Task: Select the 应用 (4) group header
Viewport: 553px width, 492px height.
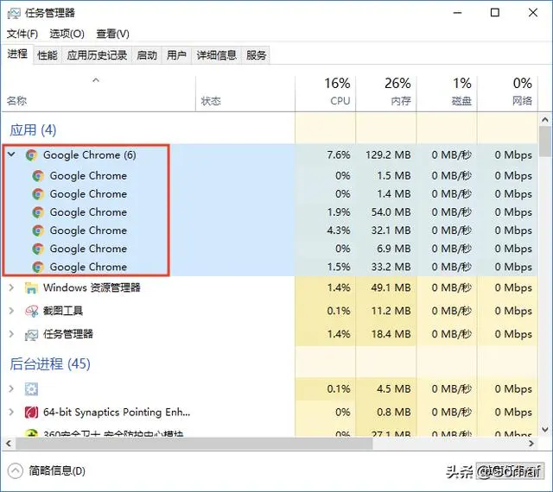Action: (x=33, y=130)
